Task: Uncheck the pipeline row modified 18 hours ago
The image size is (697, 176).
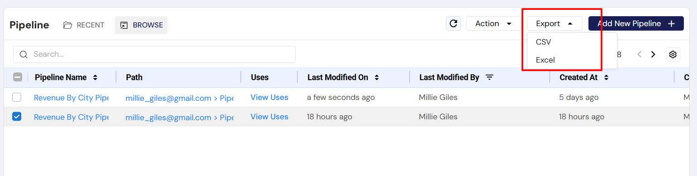Action: tap(17, 117)
